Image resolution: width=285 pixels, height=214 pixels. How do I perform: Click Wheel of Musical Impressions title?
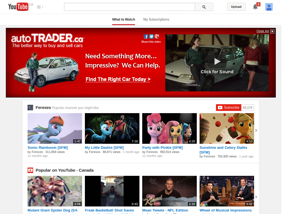coord(225,211)
